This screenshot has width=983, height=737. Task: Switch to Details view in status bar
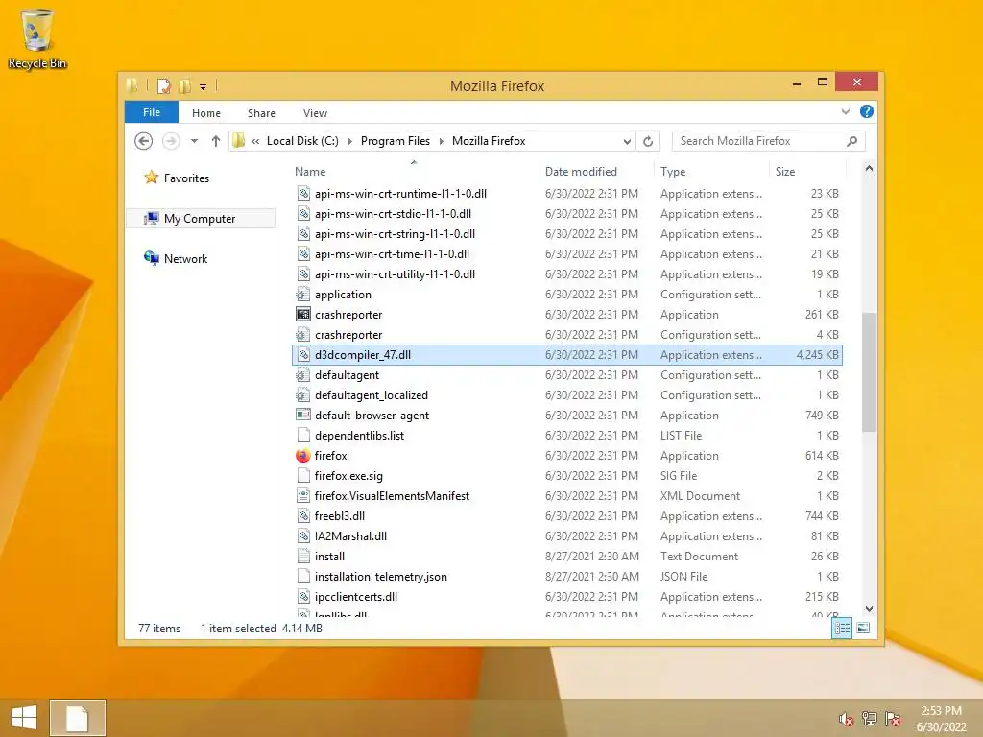[842, 628]
